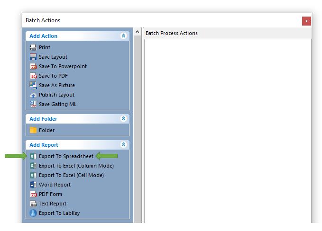Select Export To Spreadsheet
This screenshot has width=322, height=231.
point(66,156)
